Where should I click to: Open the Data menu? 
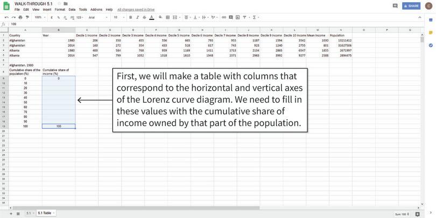coord(72,10)
